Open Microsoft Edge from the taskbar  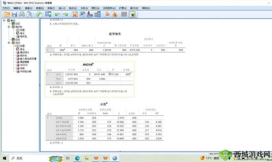(77, 158)
